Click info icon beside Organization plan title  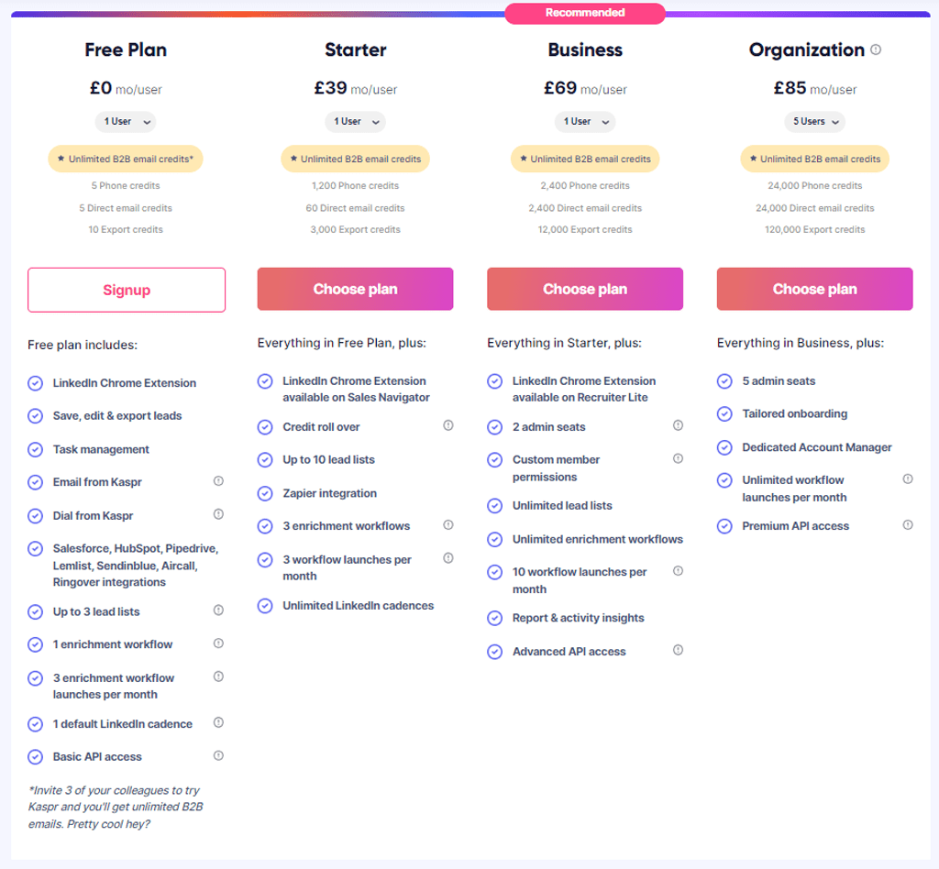[876, 49]
